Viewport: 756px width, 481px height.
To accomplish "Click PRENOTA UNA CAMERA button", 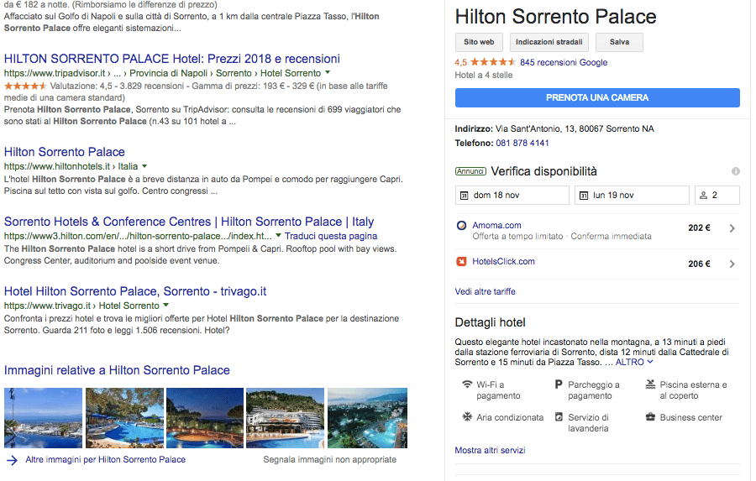I will [597, 97].
